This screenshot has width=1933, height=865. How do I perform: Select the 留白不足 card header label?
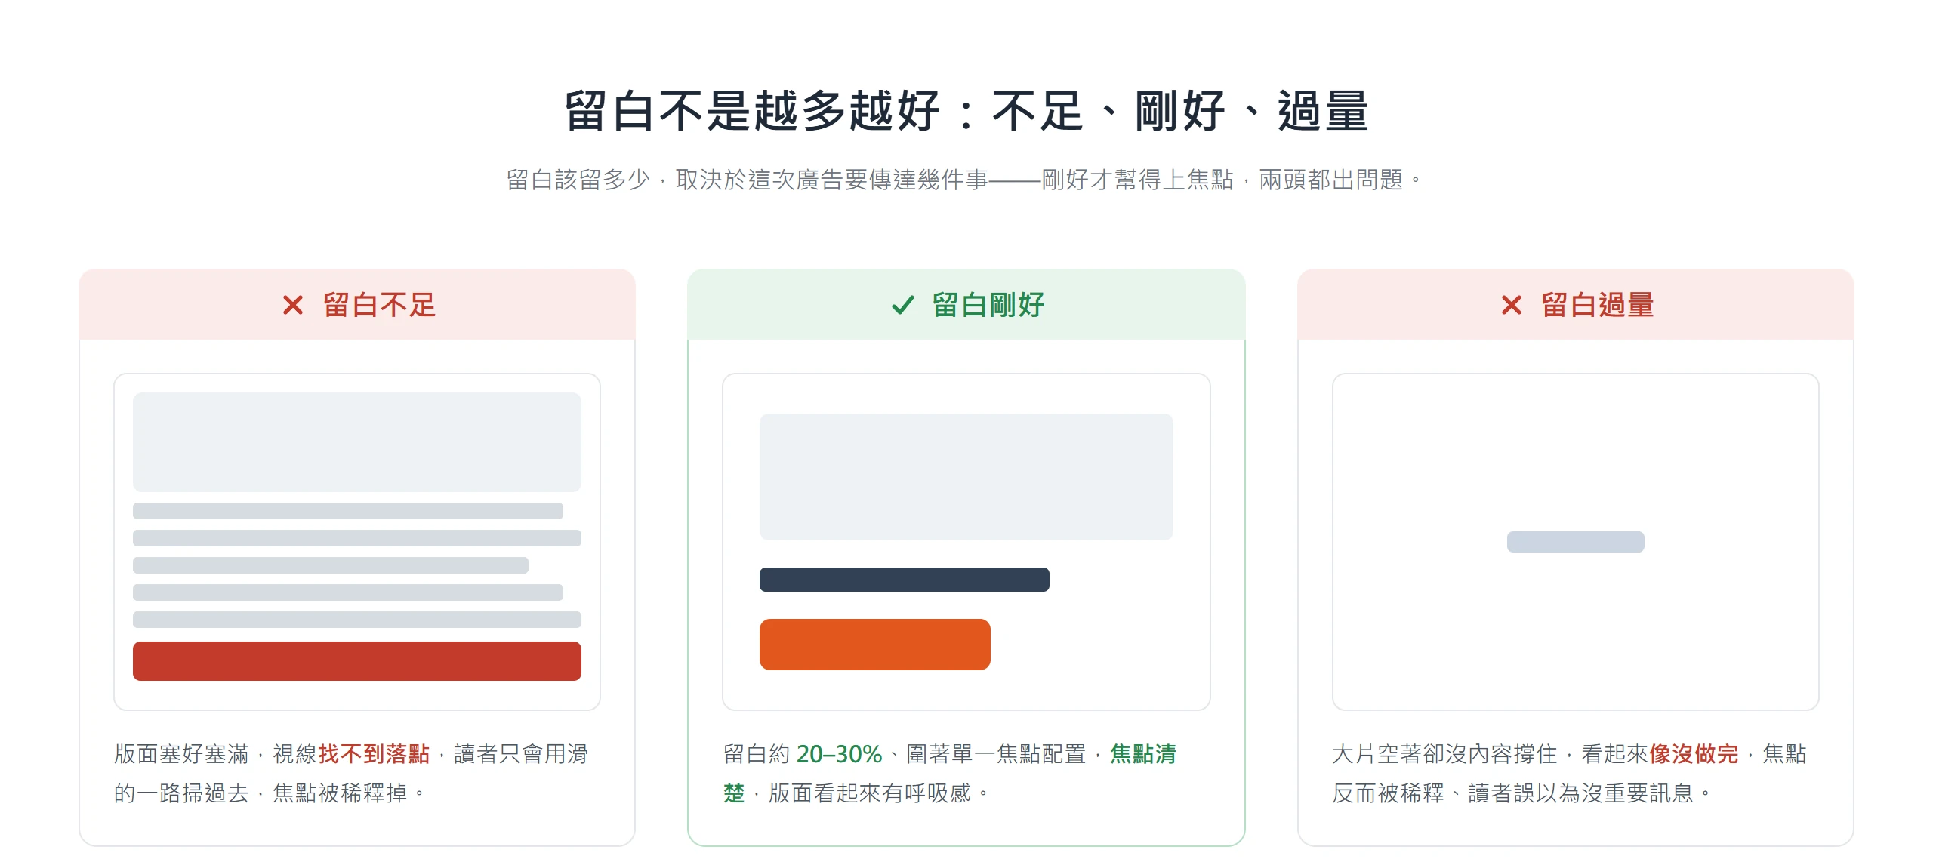tap(379, 305)
